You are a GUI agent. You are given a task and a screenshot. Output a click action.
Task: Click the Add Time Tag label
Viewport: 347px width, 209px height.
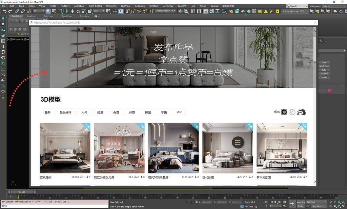251,207
